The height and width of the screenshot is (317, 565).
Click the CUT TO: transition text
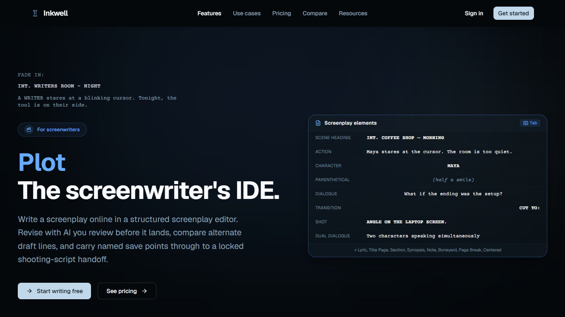[530, 208]
